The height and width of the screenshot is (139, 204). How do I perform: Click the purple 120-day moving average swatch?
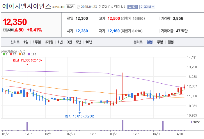coord(29,54)
